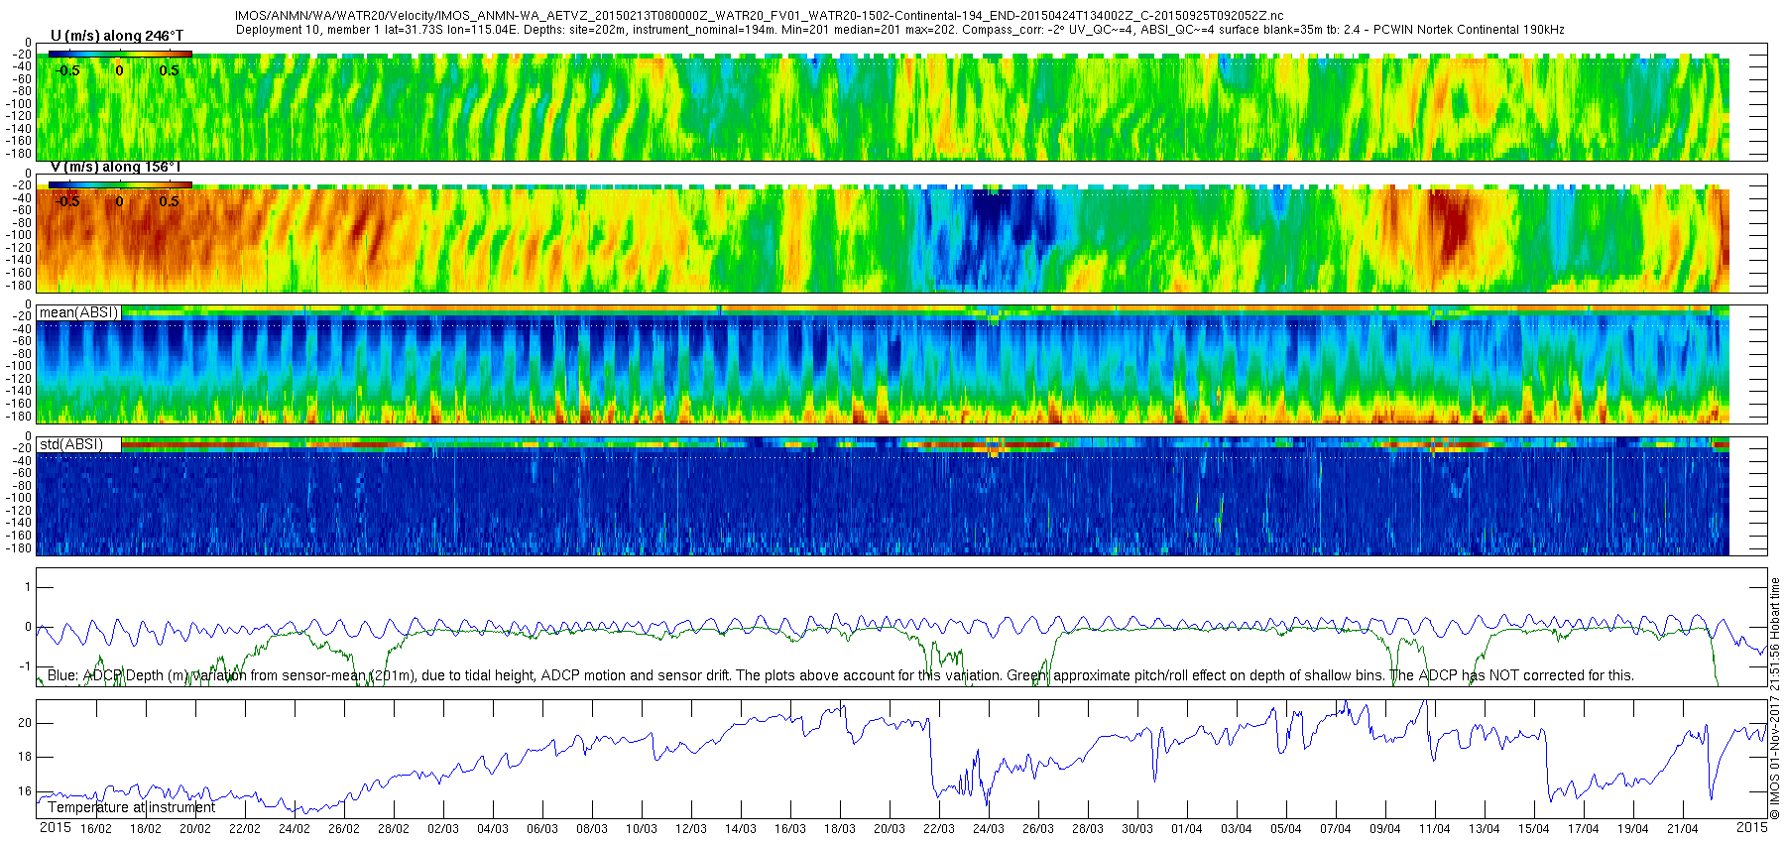Image resolution: width=1785 pixels, height=843 pixels.
Task: Click the 06/03 date tick label
Action: [x=542, y=829]
